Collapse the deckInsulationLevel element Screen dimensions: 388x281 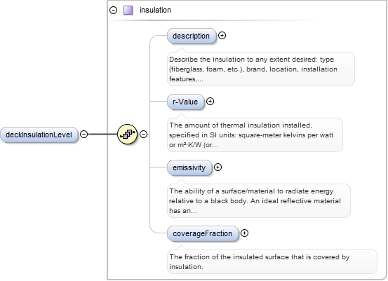point(84,135)
